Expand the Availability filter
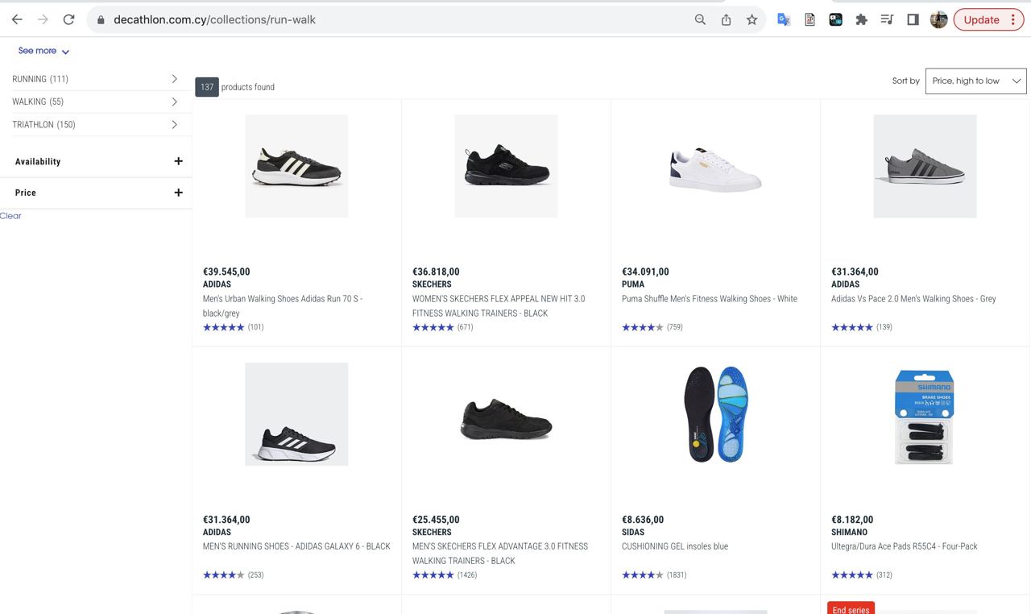 pyautogui.click(x=178, y=161)
